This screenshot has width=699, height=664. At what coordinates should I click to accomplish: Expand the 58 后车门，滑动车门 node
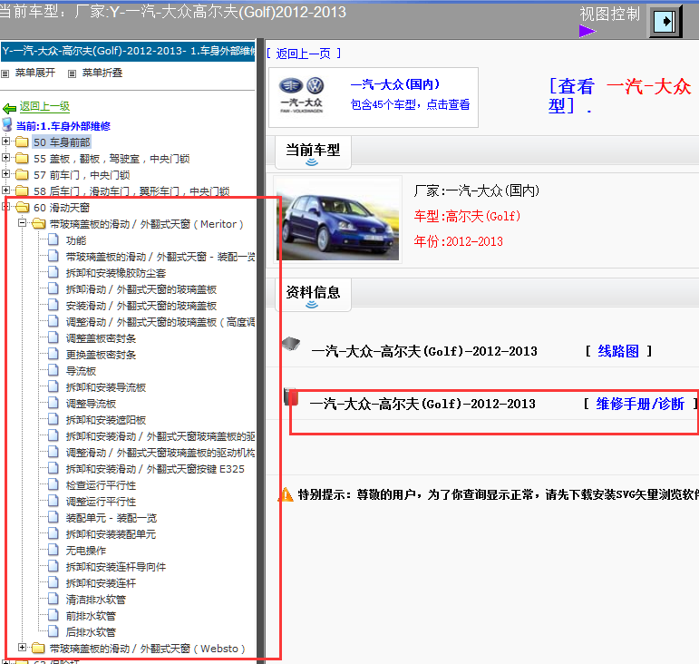5,190
